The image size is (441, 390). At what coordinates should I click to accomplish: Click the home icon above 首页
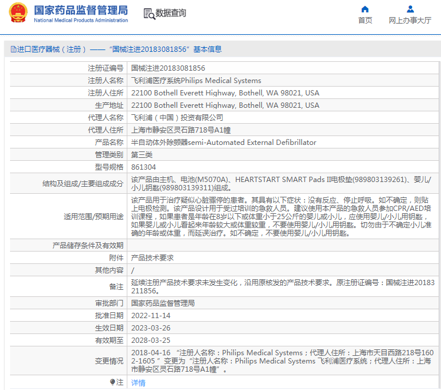(365, 9)
